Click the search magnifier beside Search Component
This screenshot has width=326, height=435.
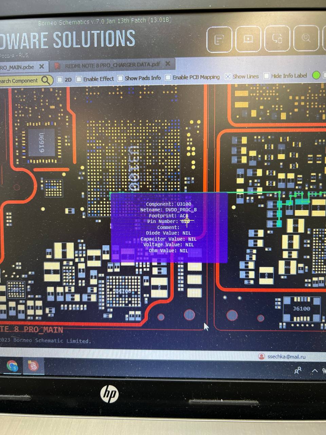click(x=46, y=81)
